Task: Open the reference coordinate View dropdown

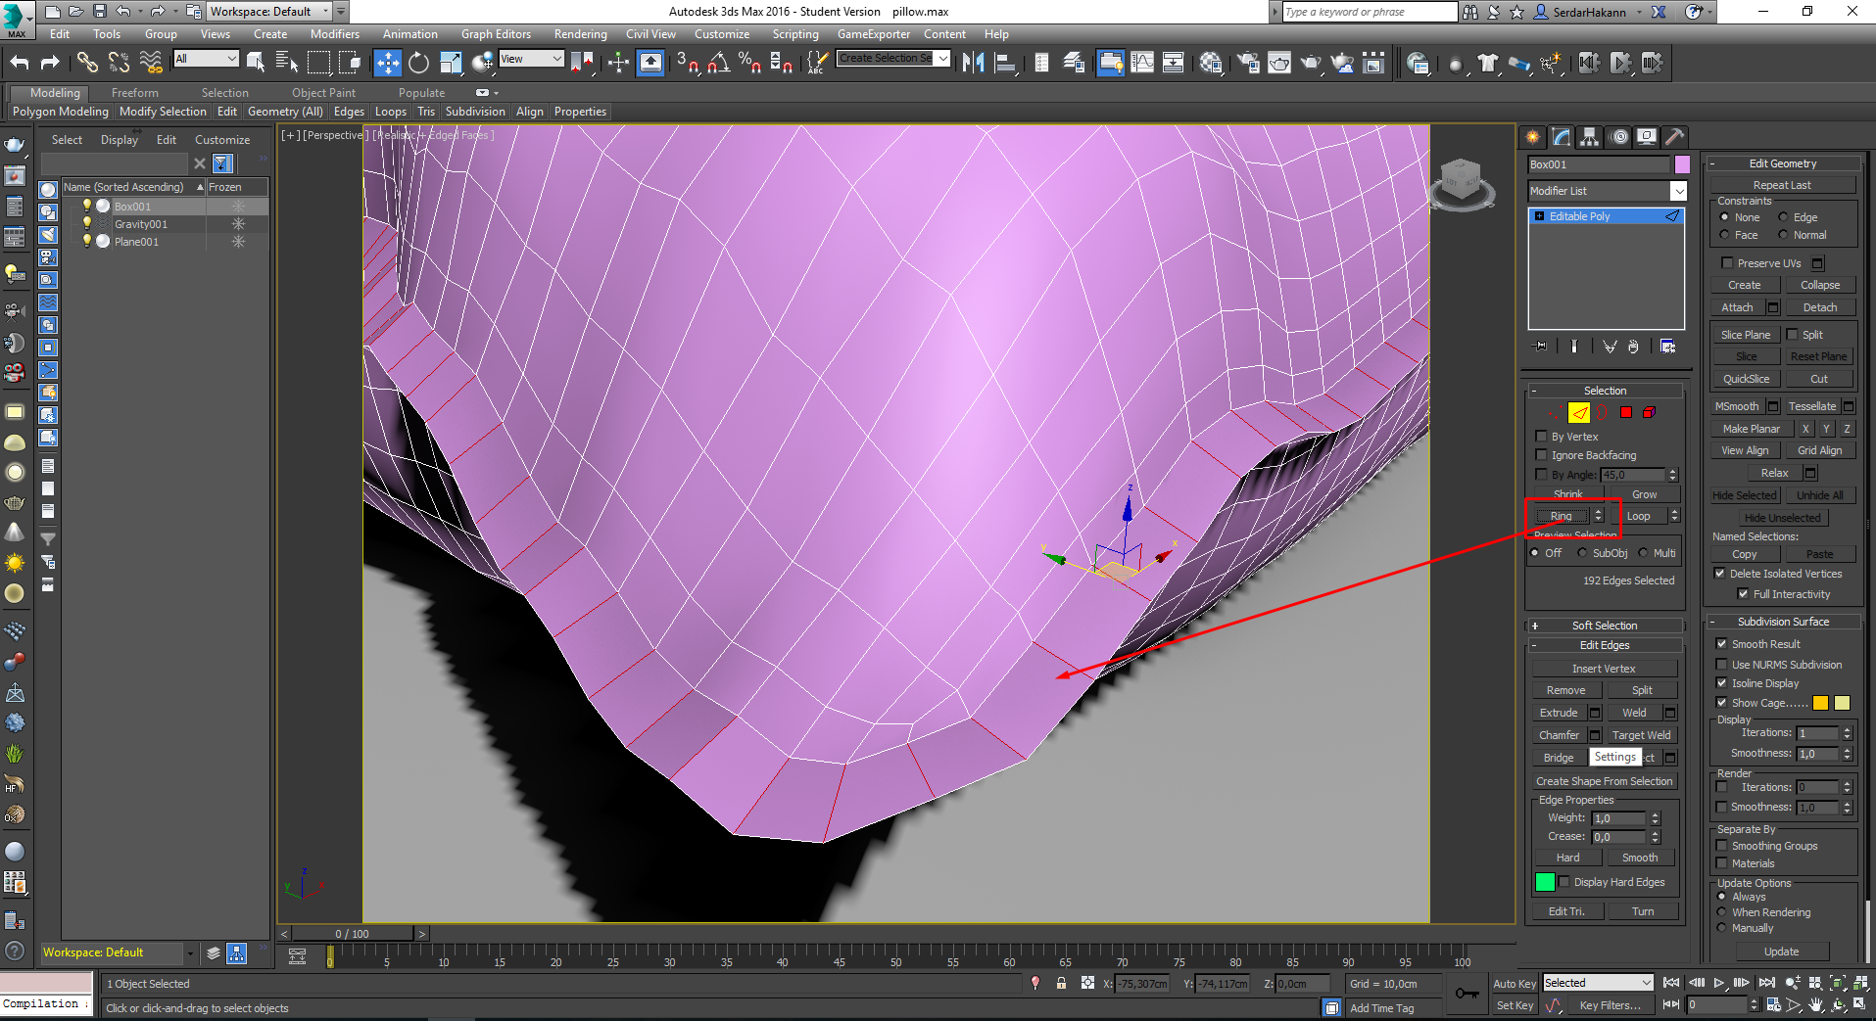Action: (531, 59)
